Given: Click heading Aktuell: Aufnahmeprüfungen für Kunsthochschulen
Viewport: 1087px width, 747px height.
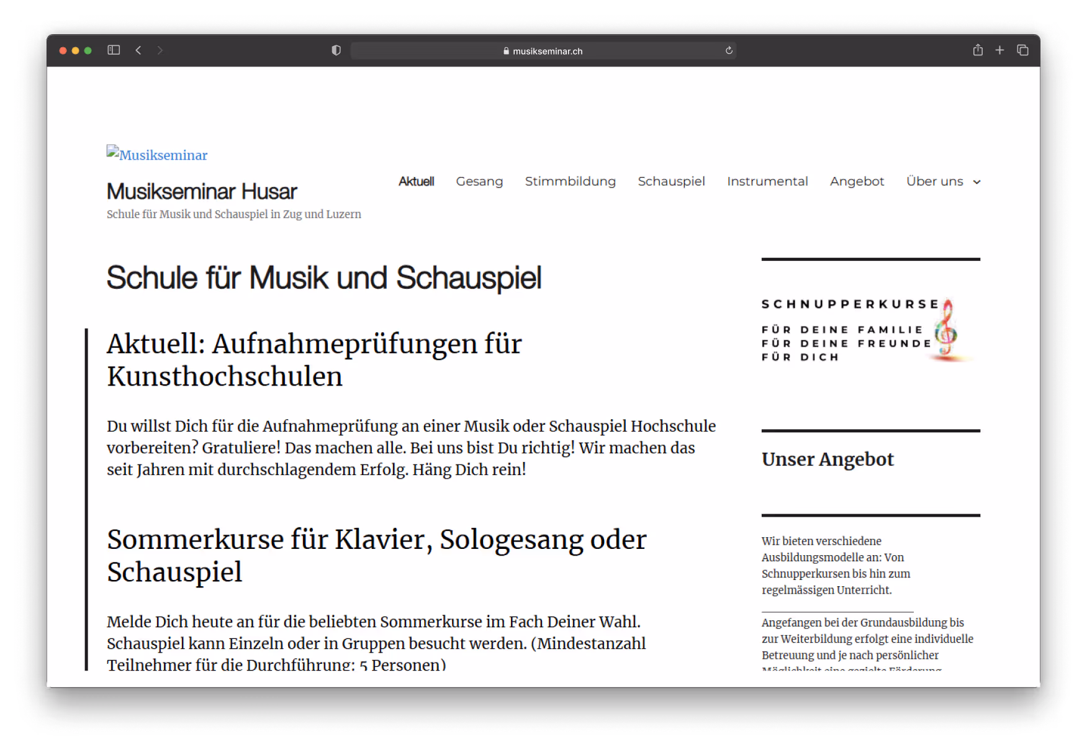Looking at the screenshot, I should coord(314,360).
